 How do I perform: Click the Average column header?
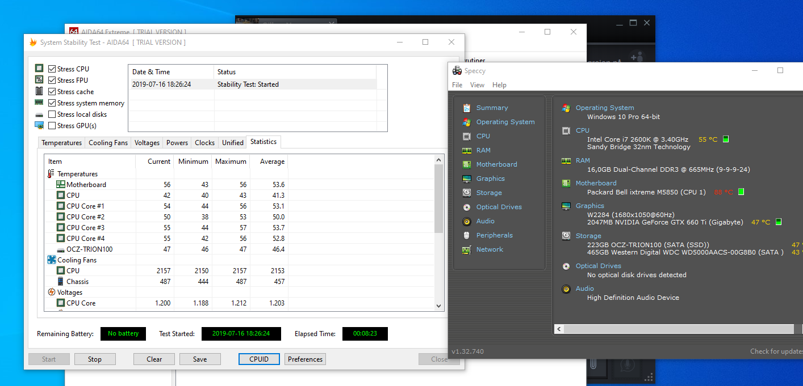click(x=269, y=162)
